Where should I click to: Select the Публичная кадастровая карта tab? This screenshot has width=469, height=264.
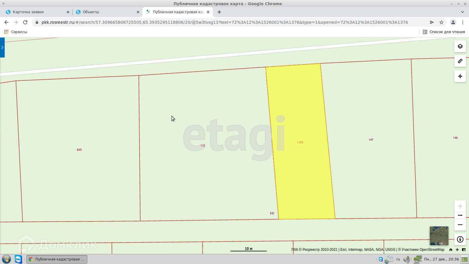coord(178,12)
